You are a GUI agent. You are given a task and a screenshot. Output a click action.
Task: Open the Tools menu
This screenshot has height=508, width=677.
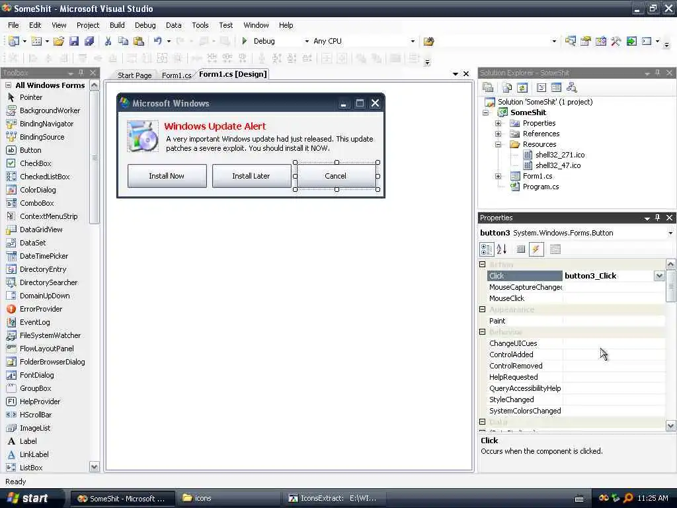200,26
